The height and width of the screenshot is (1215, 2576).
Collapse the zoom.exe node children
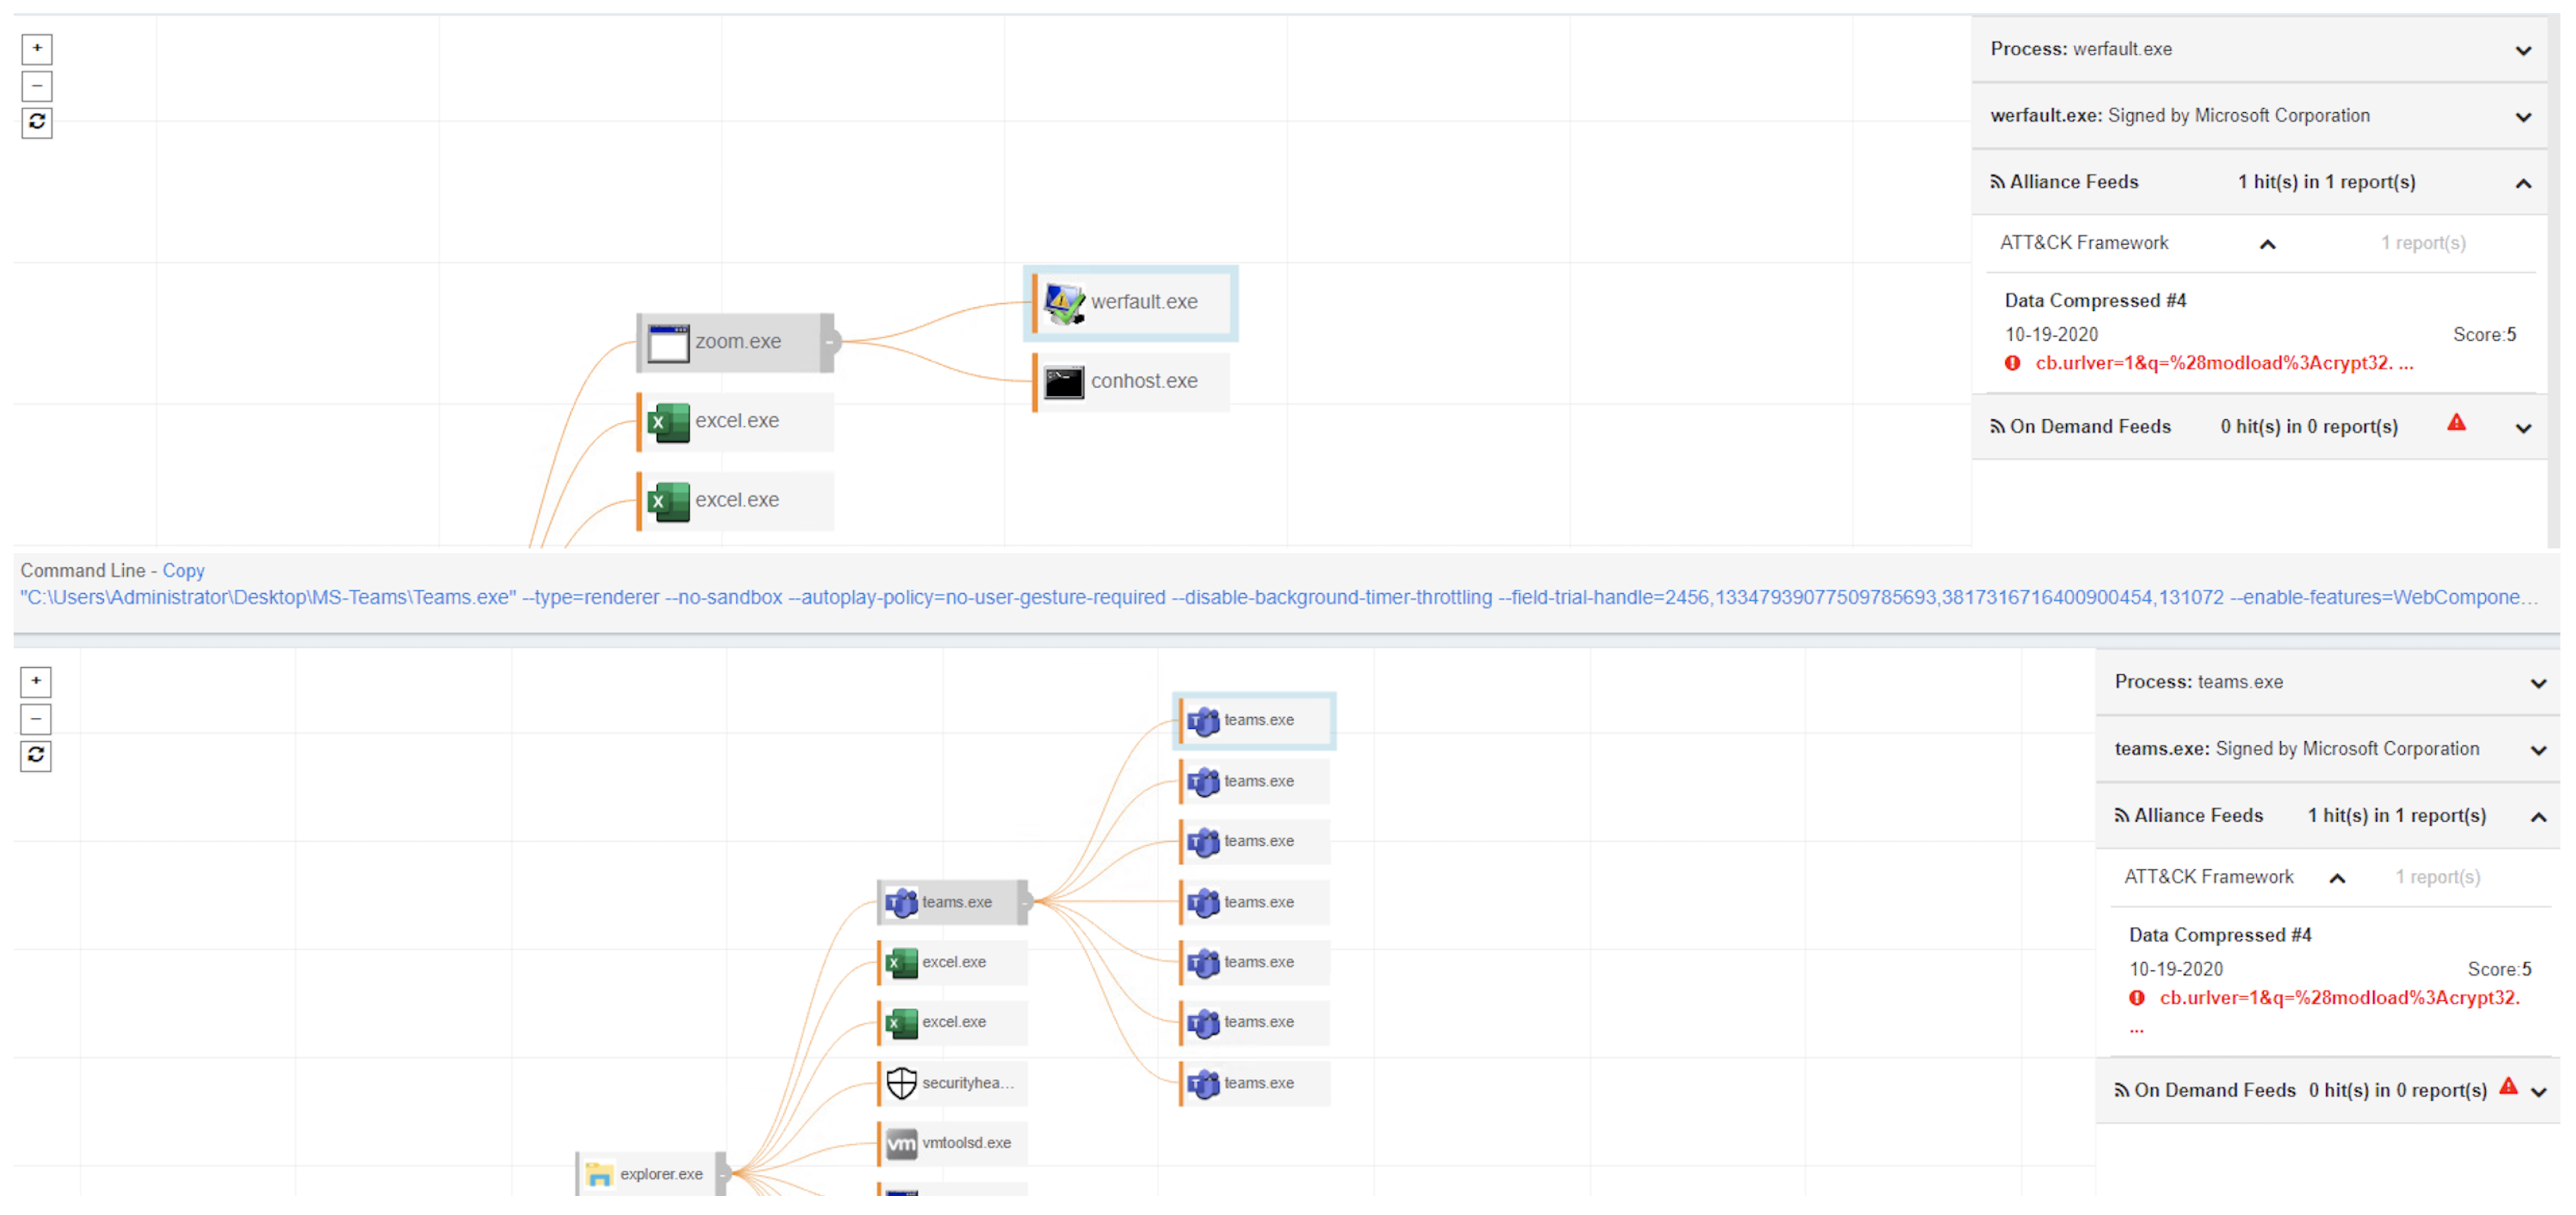point(829,342)
